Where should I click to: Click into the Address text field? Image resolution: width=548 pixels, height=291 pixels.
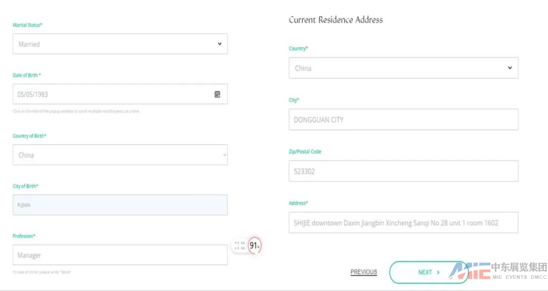[x=403, y=223]
